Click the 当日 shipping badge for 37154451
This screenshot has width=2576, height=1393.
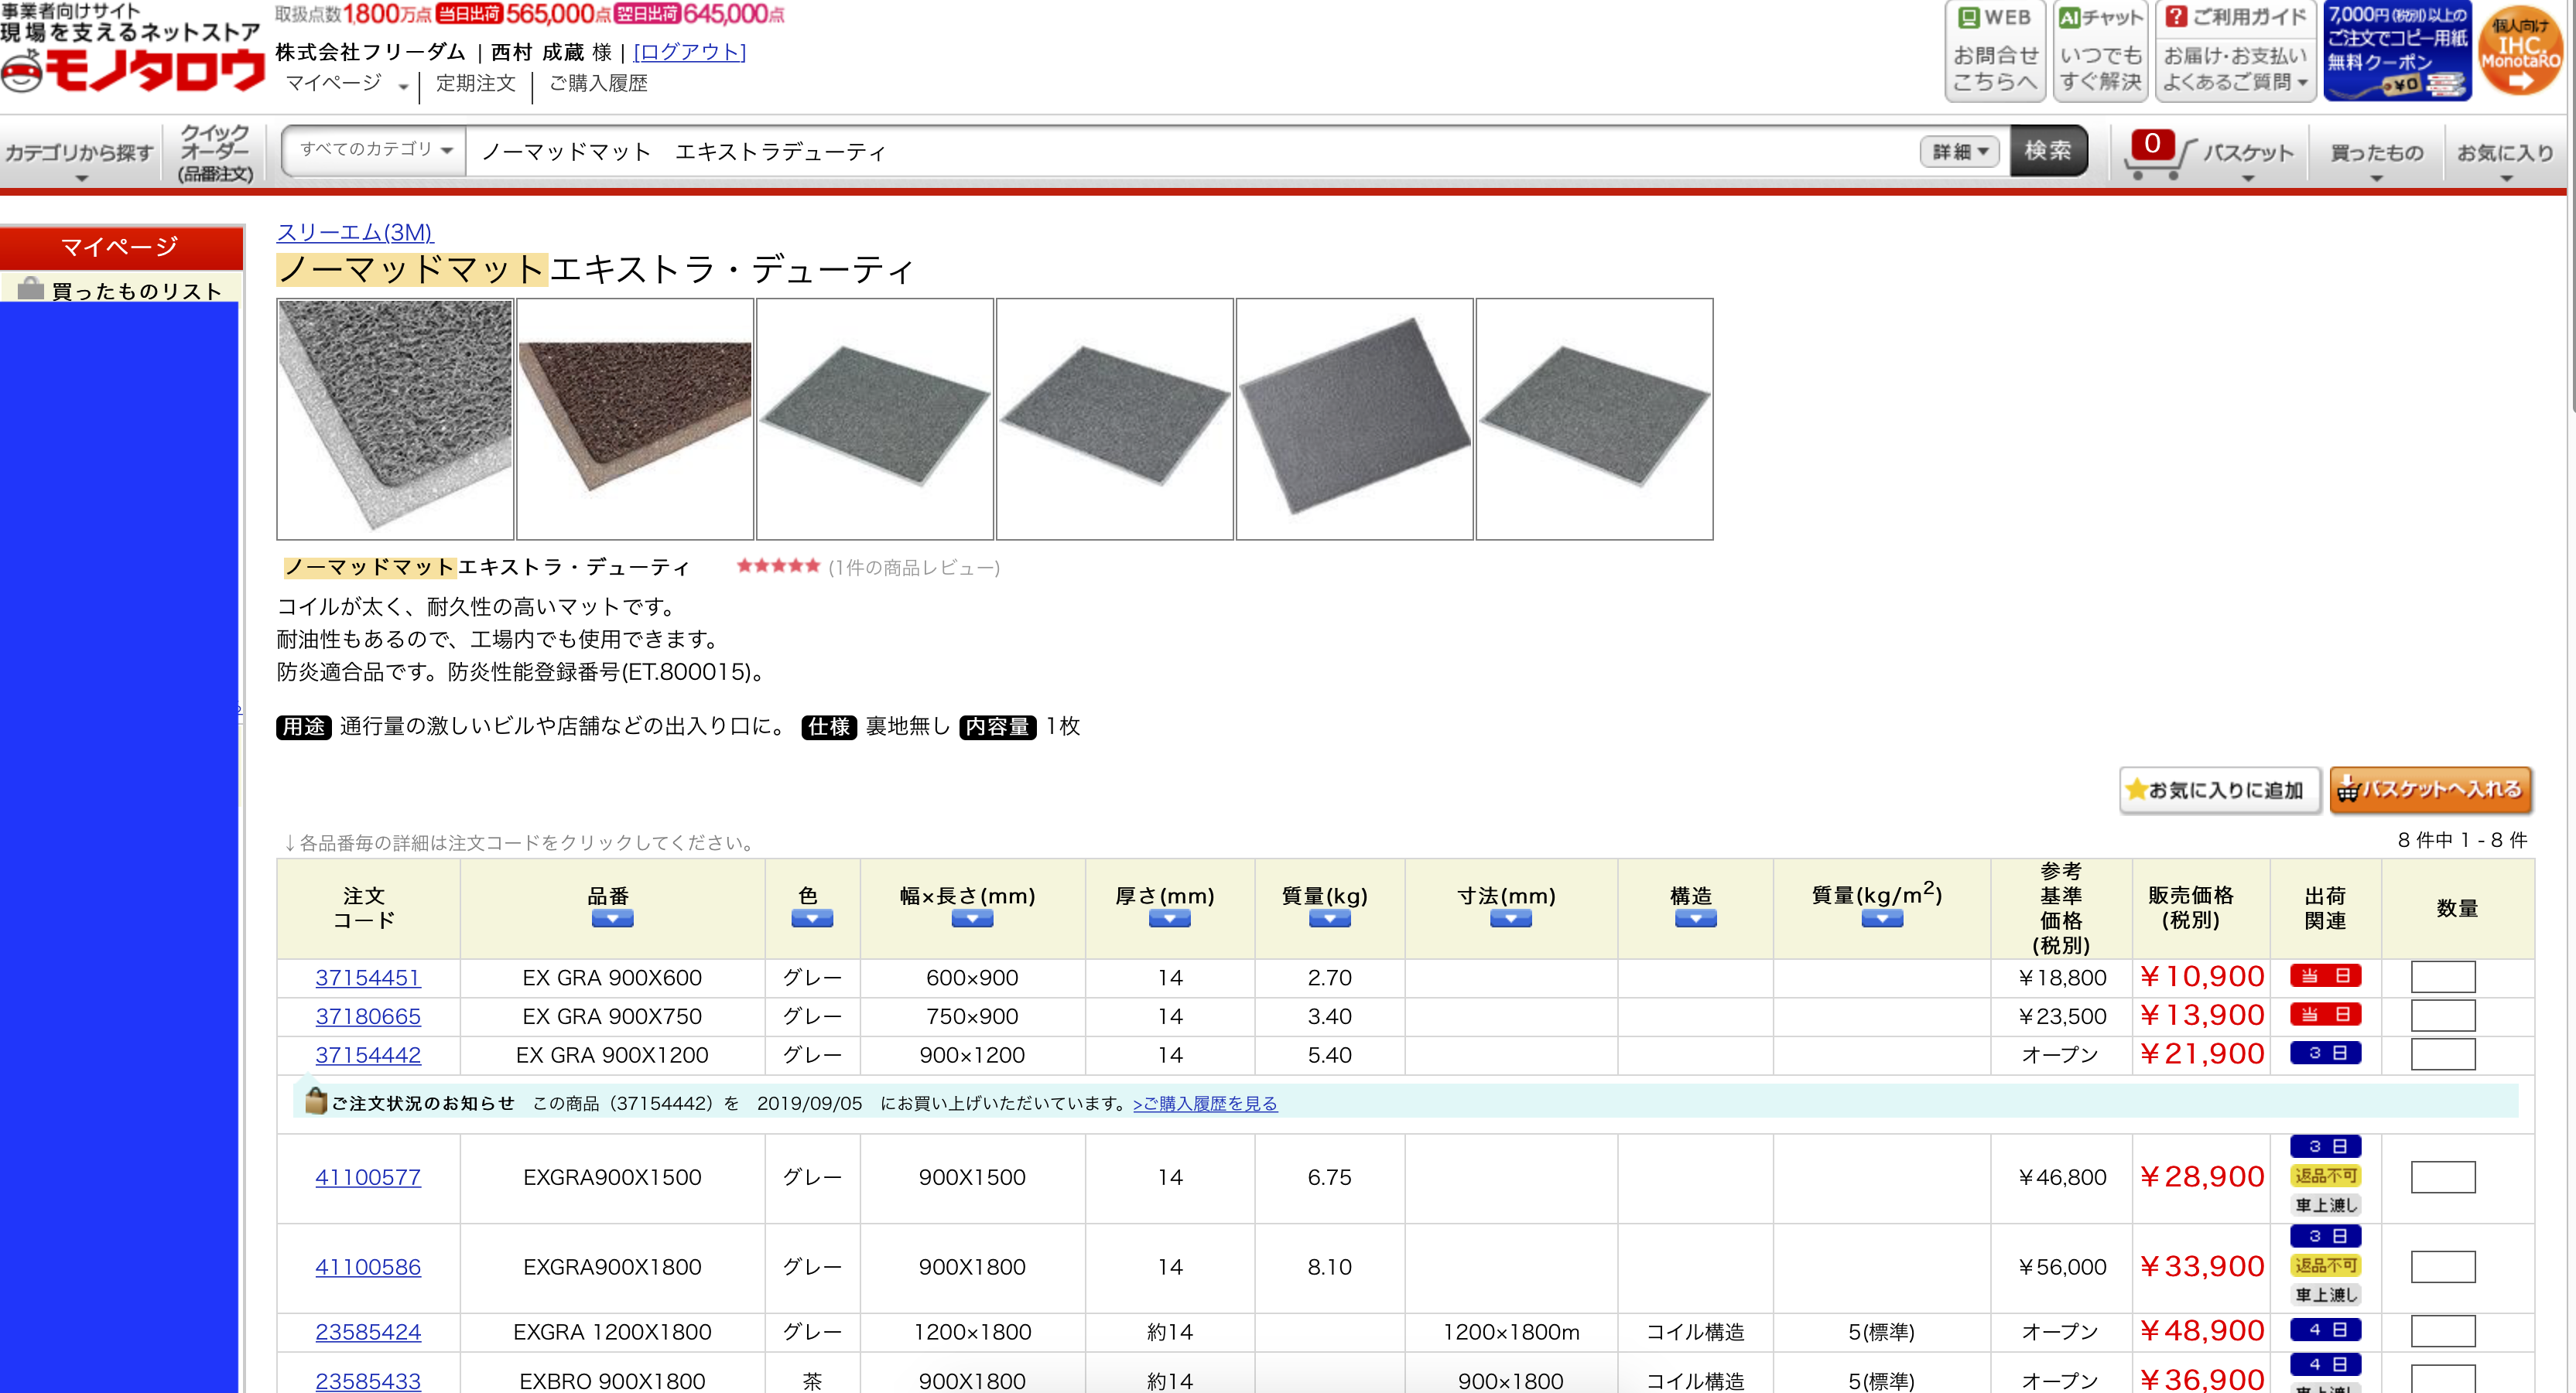pos(2325,975)
